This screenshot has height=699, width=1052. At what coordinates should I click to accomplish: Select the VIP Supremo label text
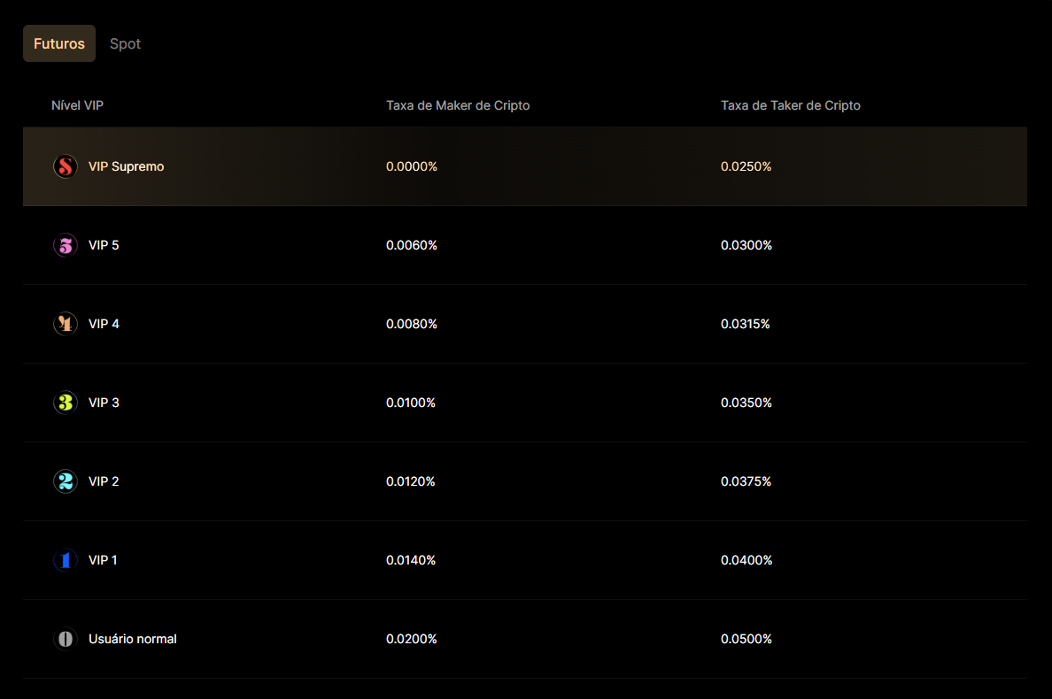click(x=126, y=166)
